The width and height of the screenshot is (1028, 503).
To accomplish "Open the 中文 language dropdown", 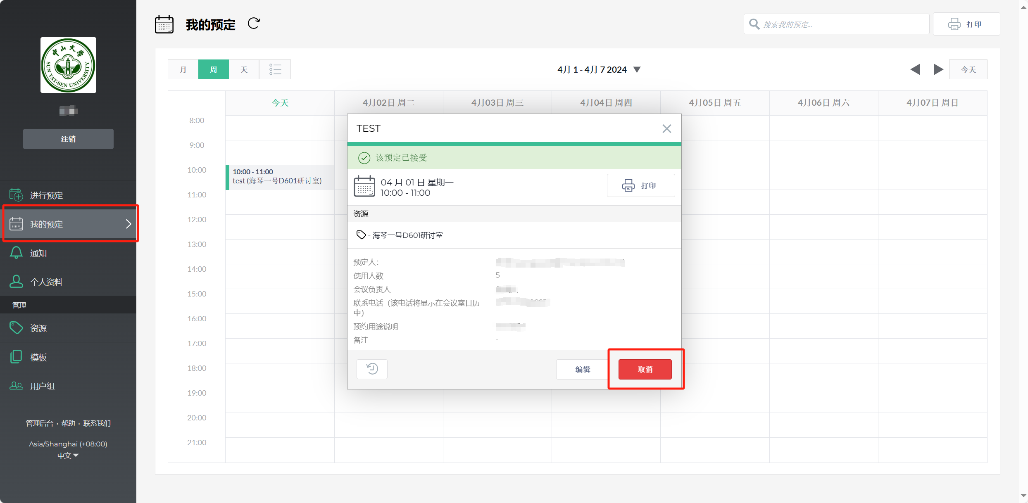I will coord(68,456).
